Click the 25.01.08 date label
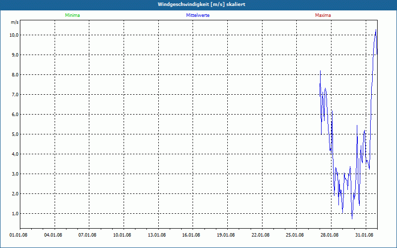This screenshot has height=248, width=397. point(295,235)
